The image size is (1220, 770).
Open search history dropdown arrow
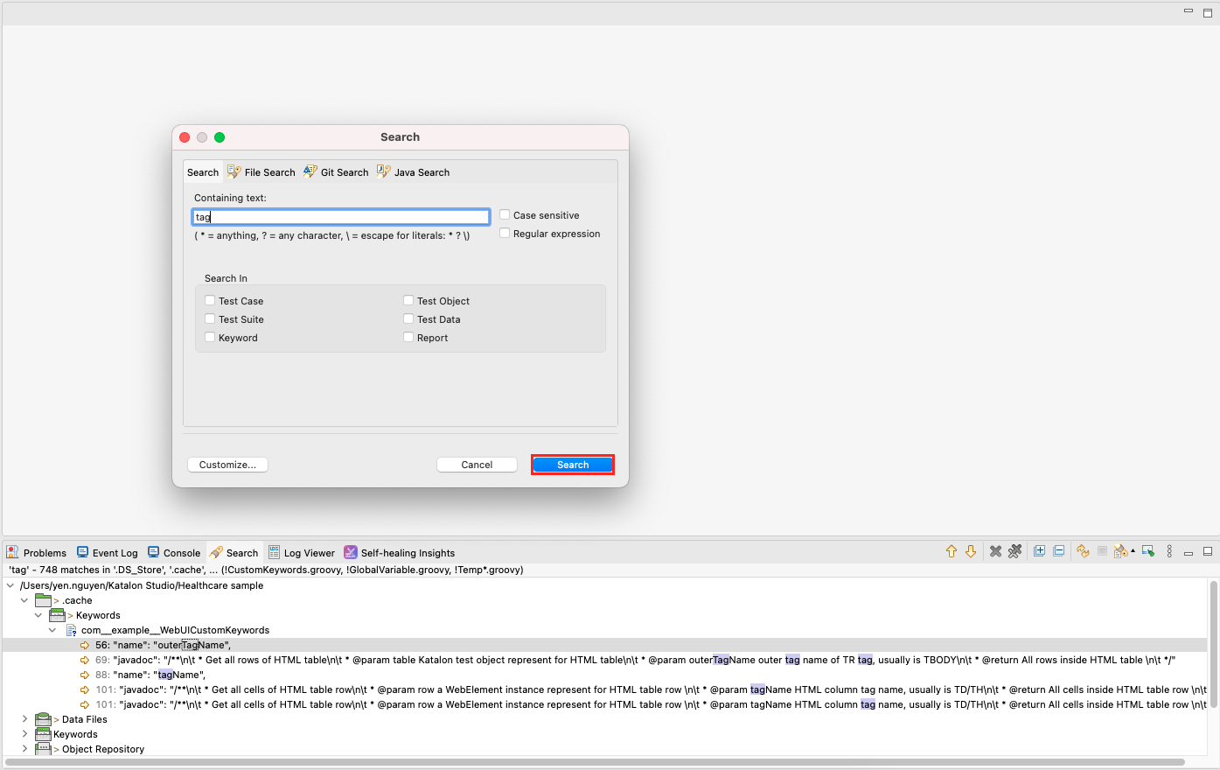coord(1133,551)
